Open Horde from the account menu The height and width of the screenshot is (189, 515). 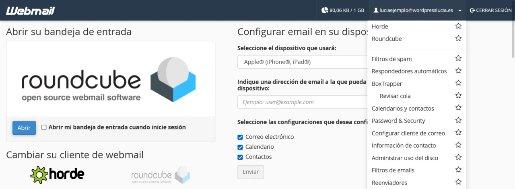point(380,27)
